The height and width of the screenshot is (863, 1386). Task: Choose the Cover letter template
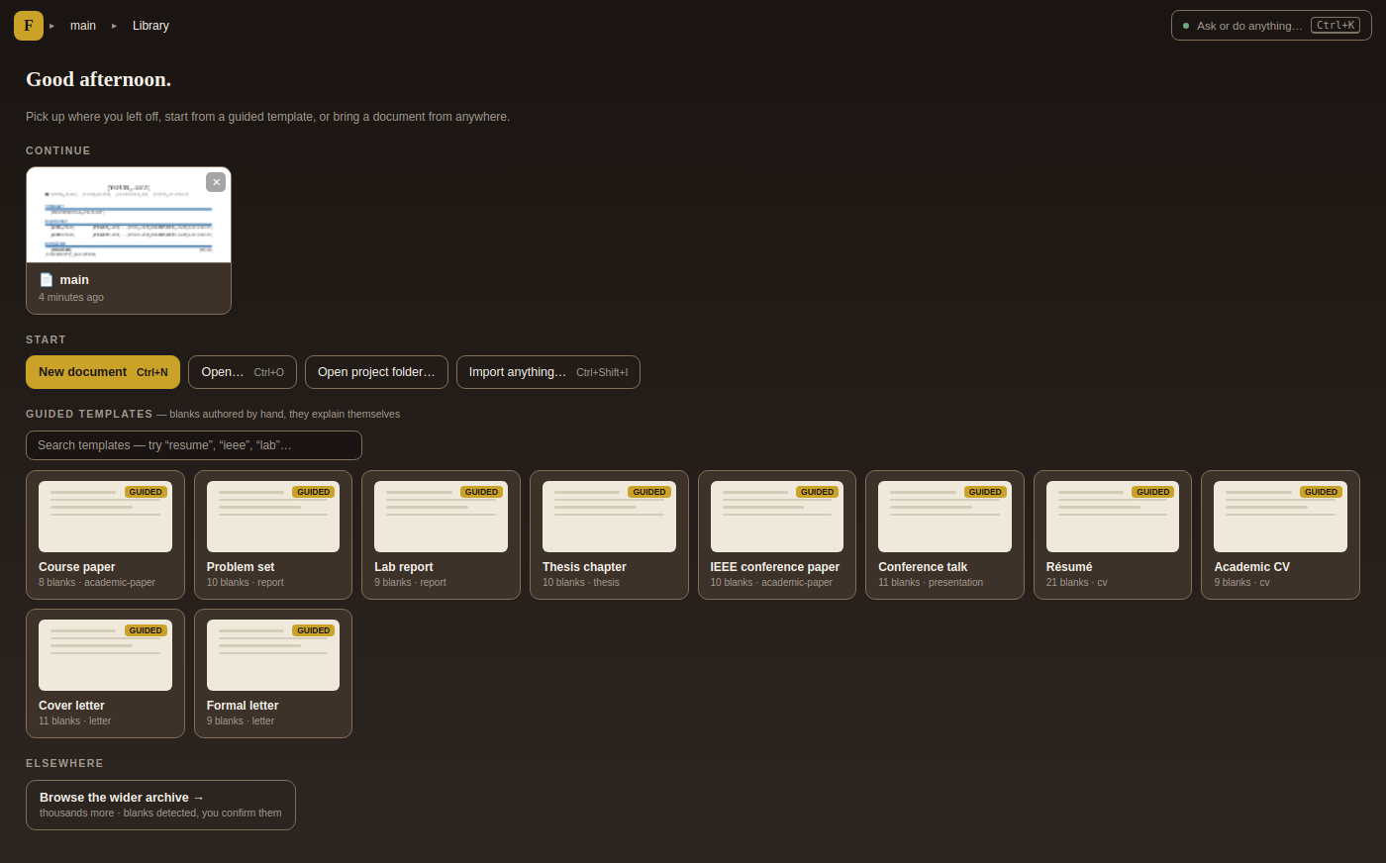pos(105,673)
